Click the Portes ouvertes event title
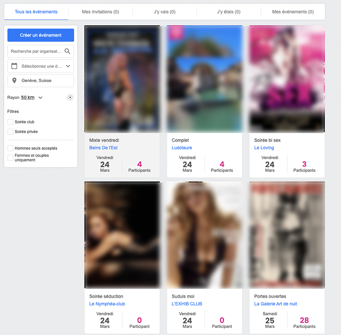Viewport: 341px width, 335px height. pyautogui.click(x=270, y=297)
